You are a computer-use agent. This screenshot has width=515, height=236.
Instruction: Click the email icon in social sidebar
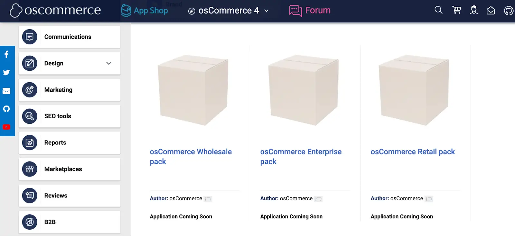tap(6, 91)
